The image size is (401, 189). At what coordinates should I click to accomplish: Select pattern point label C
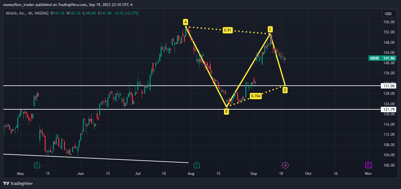coord(270,29)
